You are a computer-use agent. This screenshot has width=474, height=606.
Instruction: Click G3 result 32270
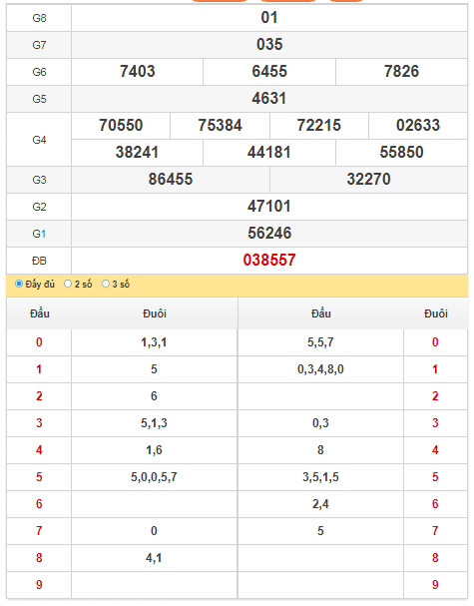368,180
